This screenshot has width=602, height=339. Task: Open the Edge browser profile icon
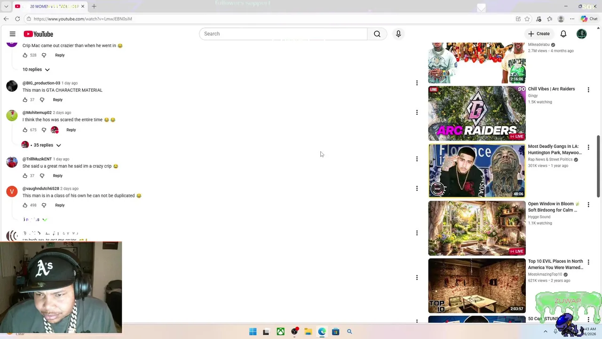click(561, 19)
